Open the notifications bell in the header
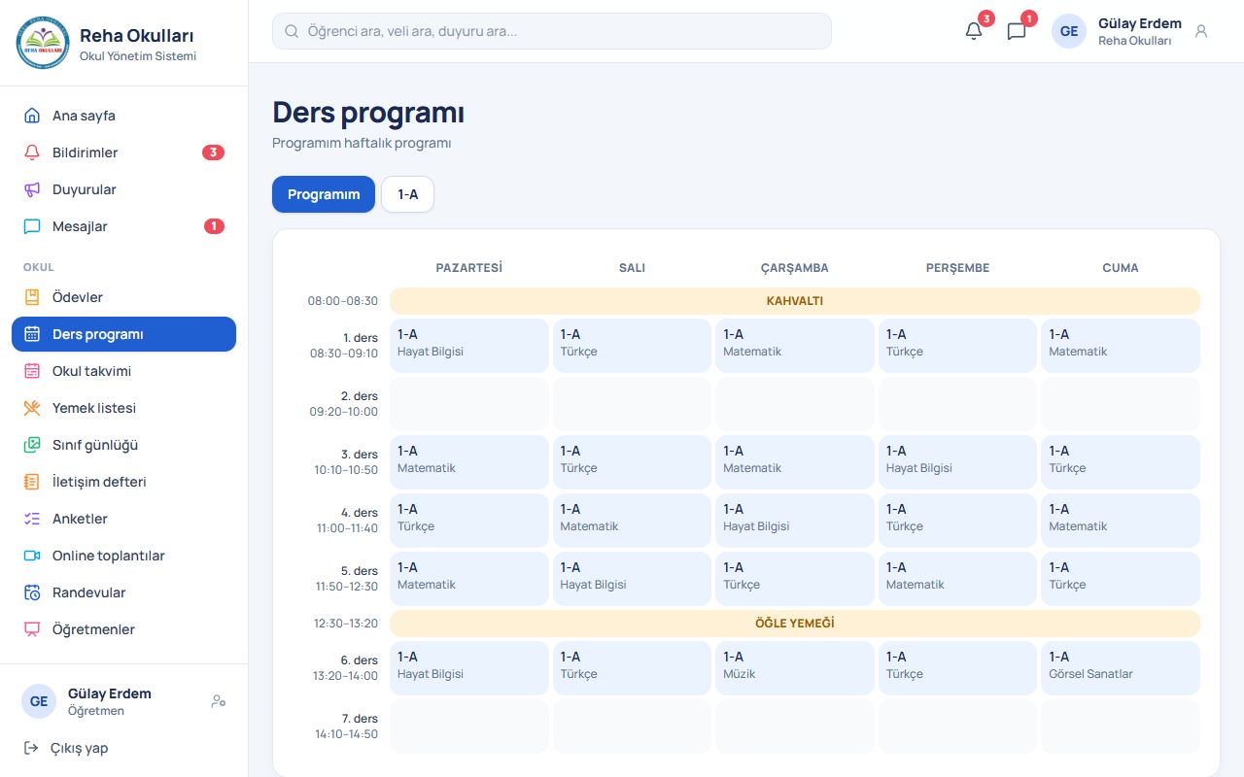The width and height of the screenshot is (1244, 777). pos(974,31)
